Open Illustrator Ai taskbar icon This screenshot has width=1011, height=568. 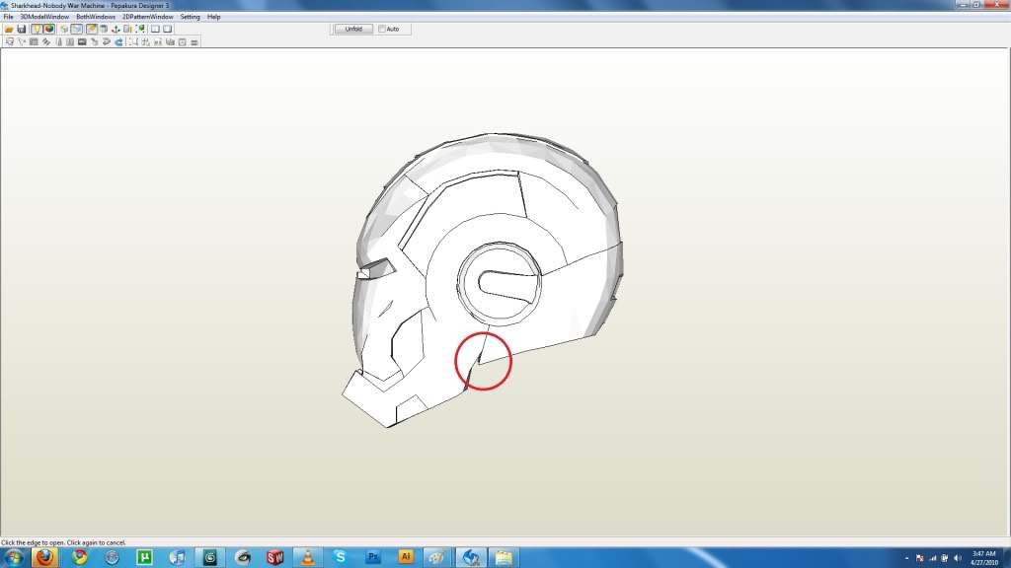pyautogui.click(x=406, y=557)
